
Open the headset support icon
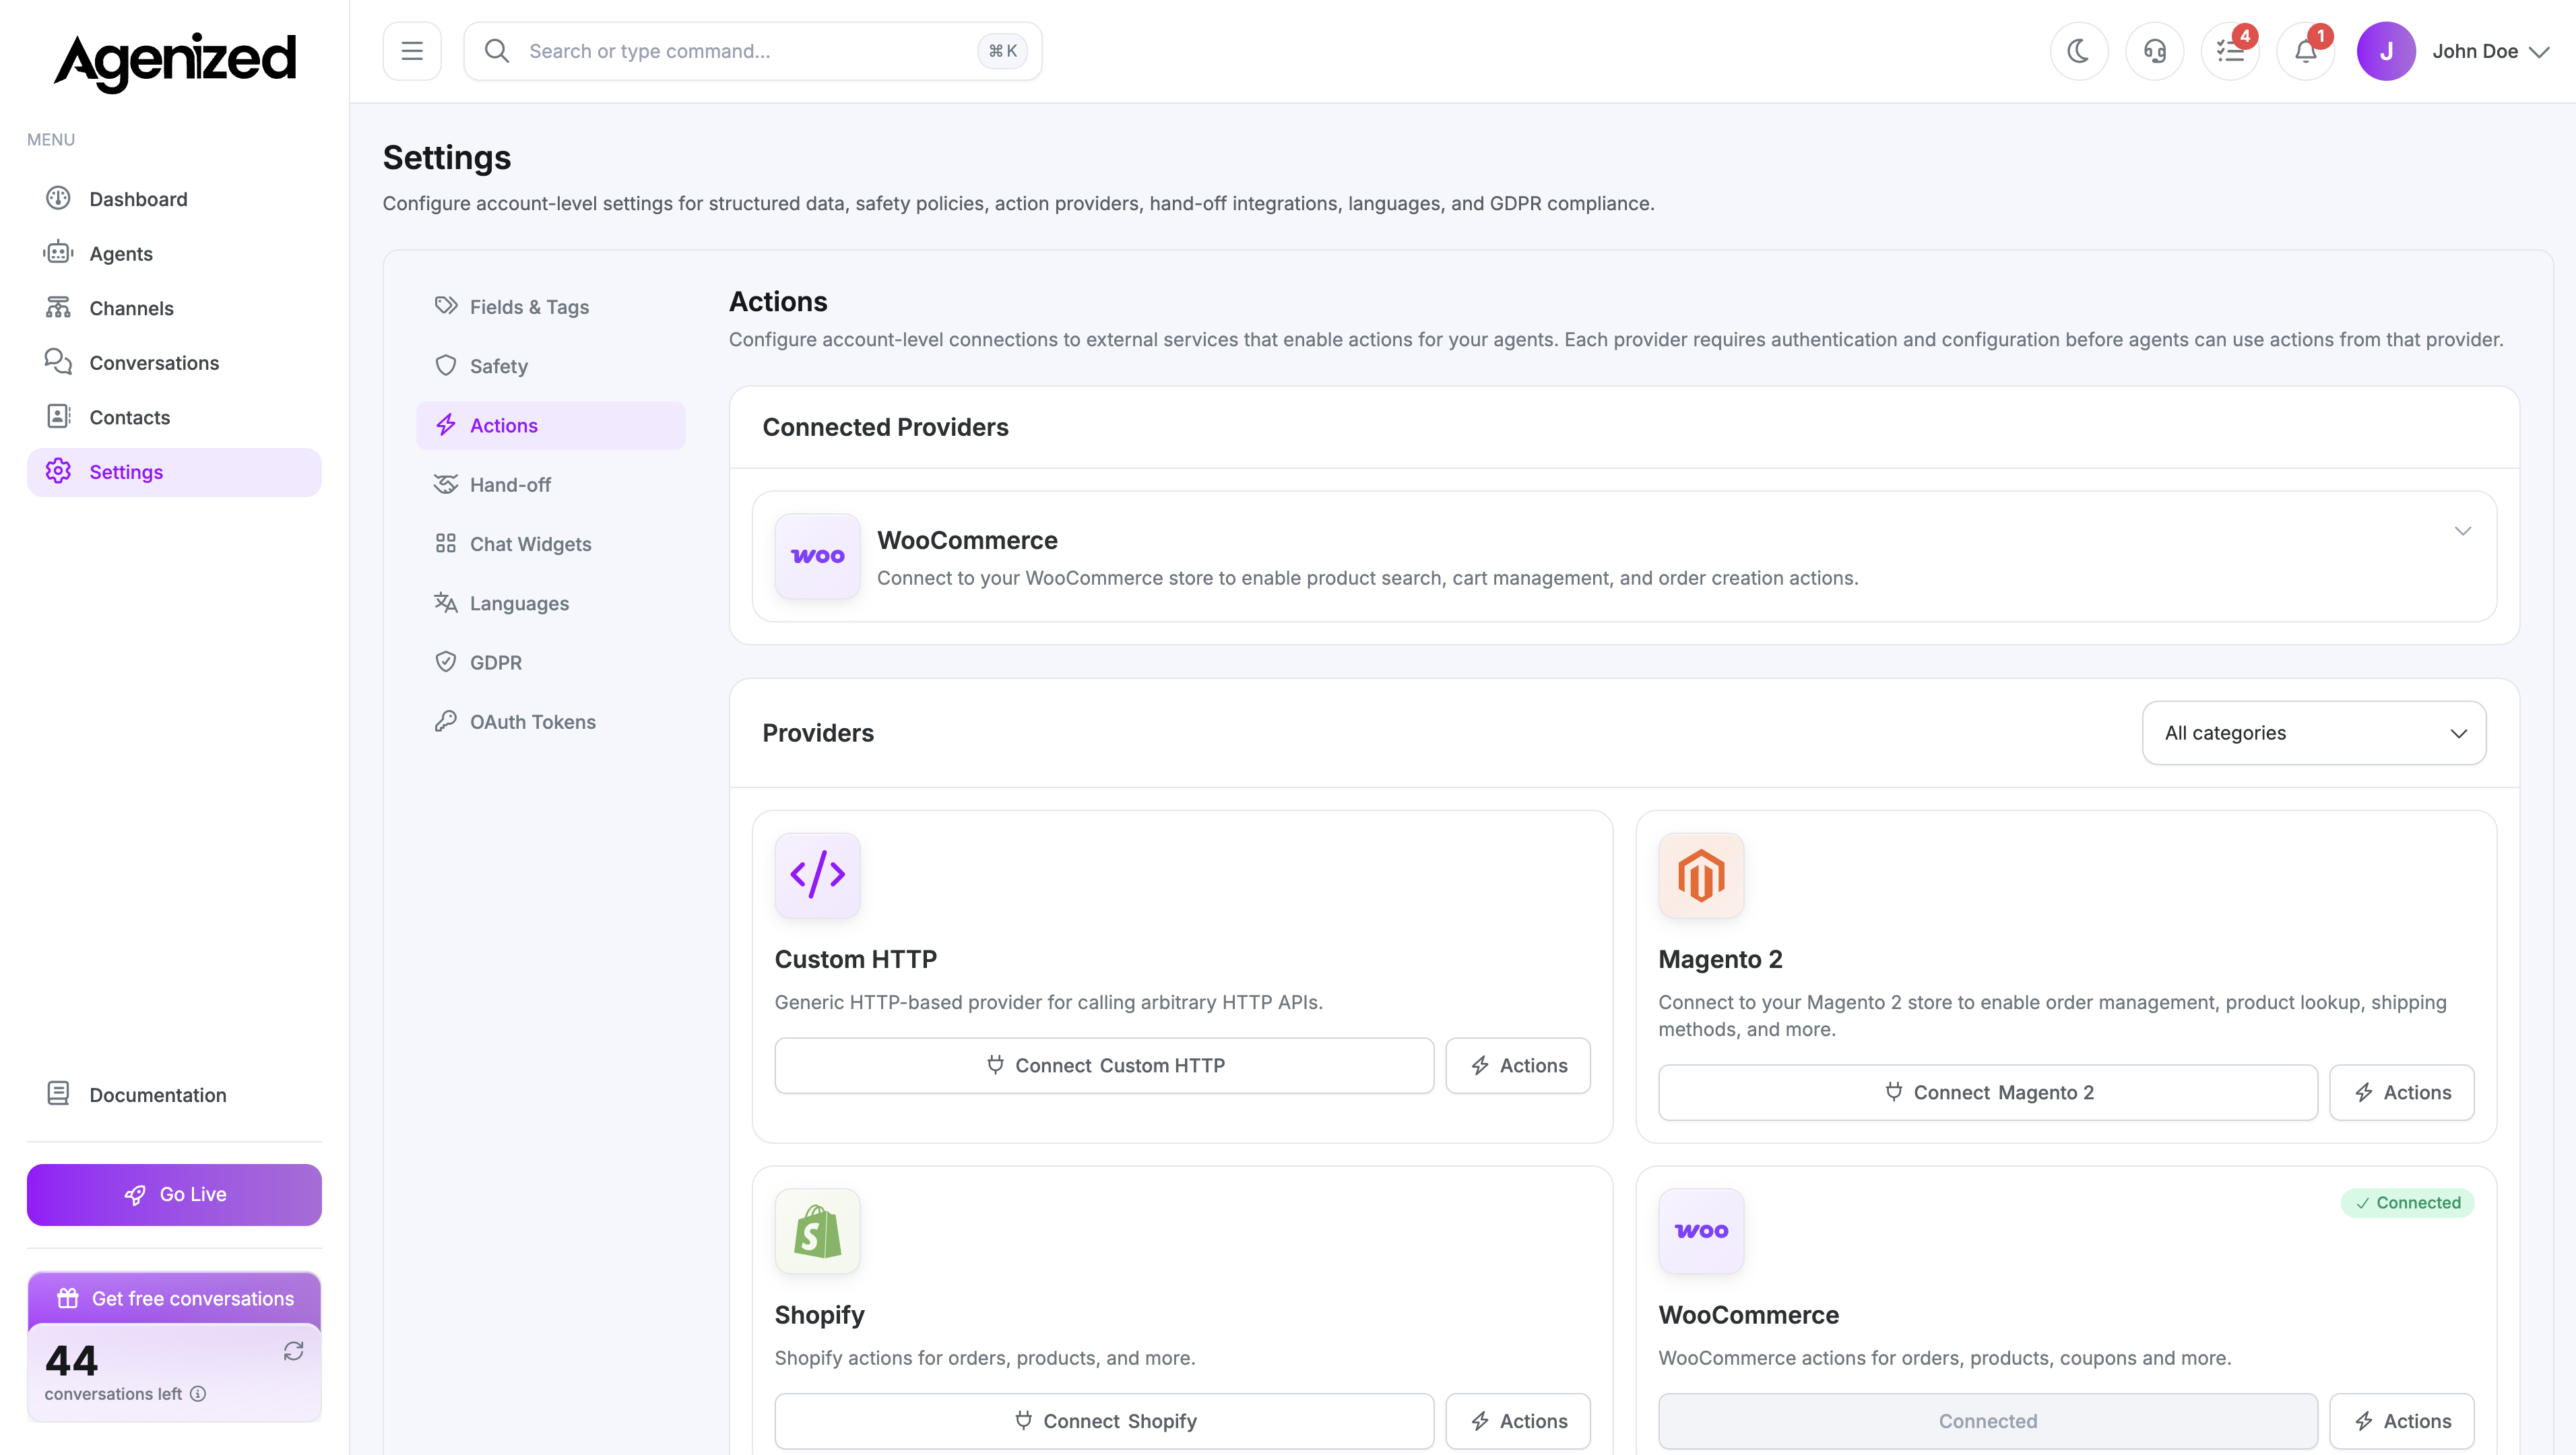(x=2155, y=50)
